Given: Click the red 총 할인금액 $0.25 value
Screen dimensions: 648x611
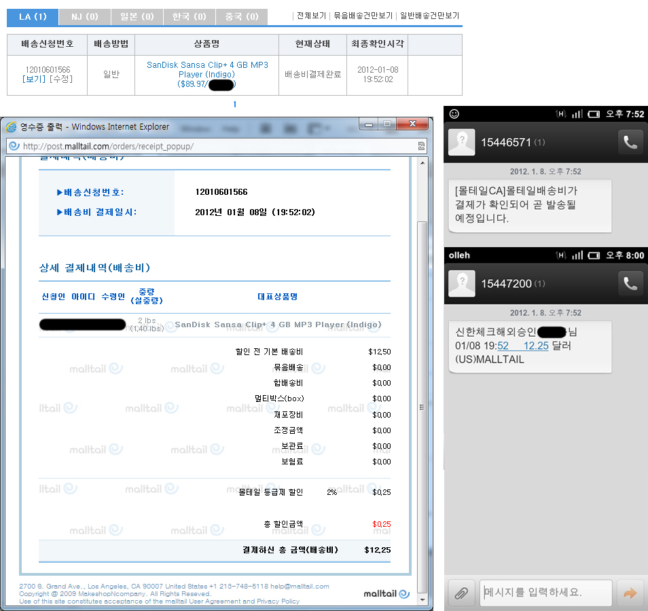Looking at the screenshot, I should tap(382, 524).
